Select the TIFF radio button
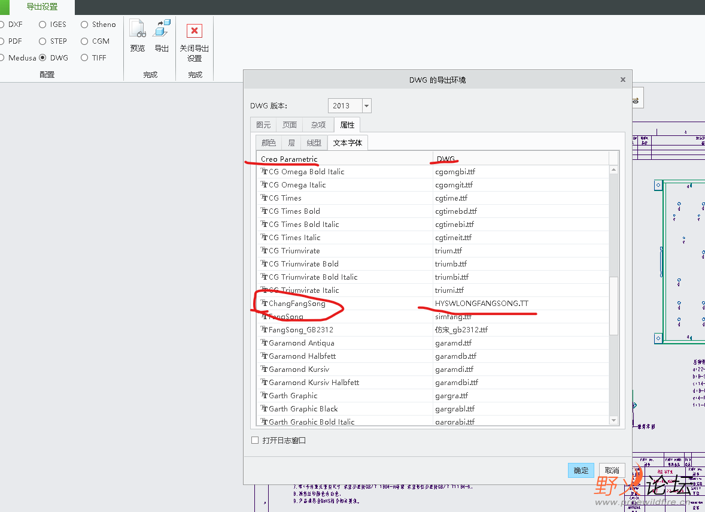Screen dimensions: 705x512 click(x=84, y=57)
